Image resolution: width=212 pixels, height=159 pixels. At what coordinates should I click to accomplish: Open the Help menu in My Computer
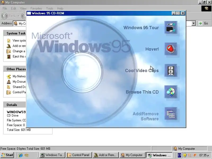click(x=60, y=8)
